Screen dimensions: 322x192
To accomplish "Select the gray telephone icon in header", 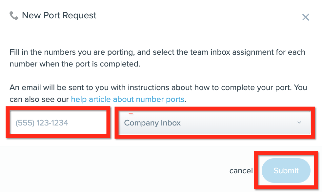I will [14, 16].
